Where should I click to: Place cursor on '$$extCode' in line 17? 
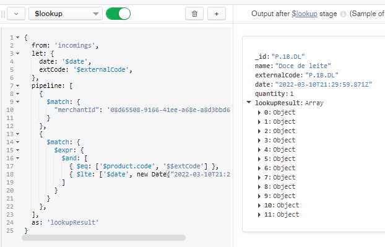(183, 167)
